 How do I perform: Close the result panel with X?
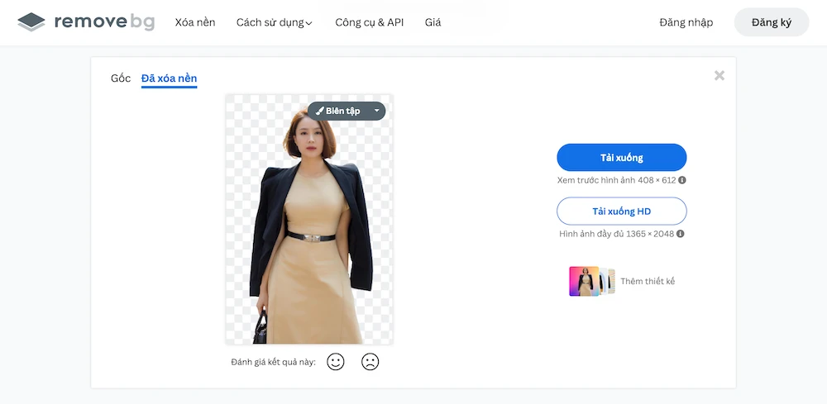coord(719,76)
